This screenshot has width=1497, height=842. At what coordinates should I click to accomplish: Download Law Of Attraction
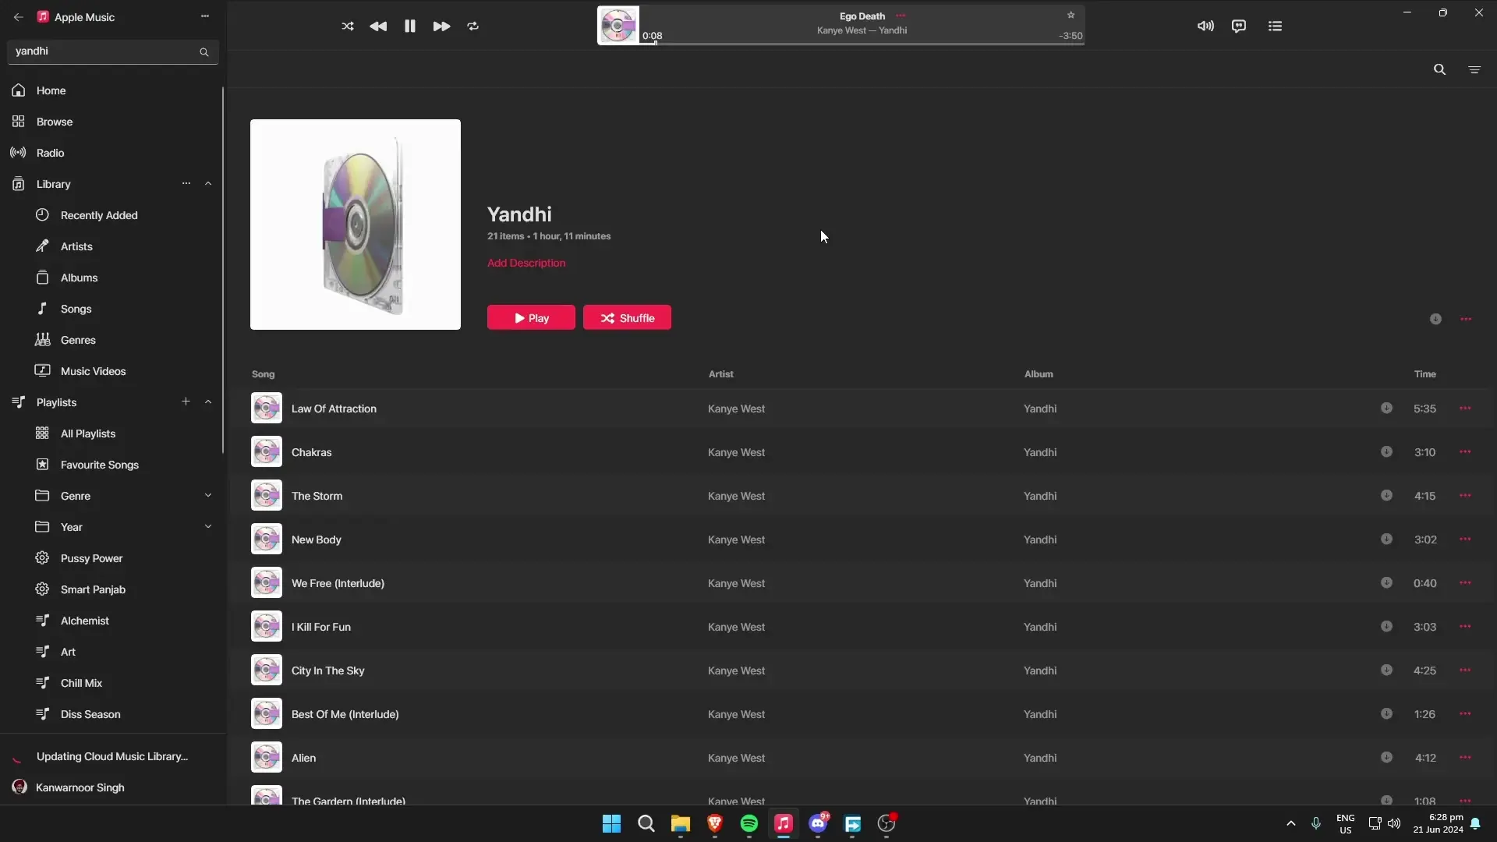point(1386,408)
